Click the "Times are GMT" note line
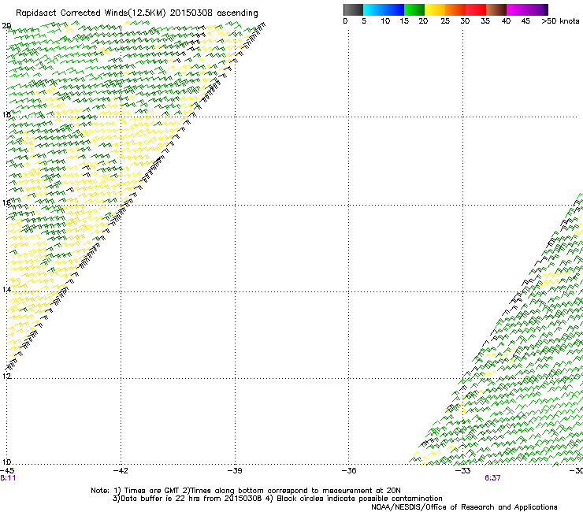Screen dimensions: 583x512 246,491
